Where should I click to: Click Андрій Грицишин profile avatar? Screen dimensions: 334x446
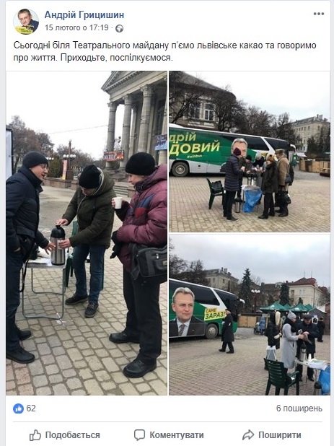[x=26, y=22]
